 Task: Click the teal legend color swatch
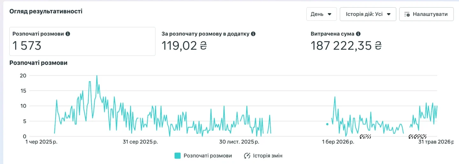(x=178, y=156)
